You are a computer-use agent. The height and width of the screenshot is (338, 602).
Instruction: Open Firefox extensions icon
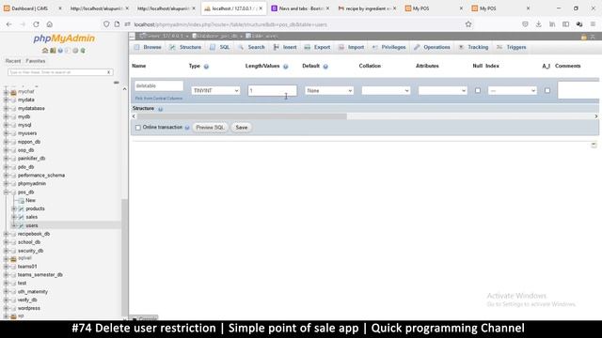click(x=579, y=24)
